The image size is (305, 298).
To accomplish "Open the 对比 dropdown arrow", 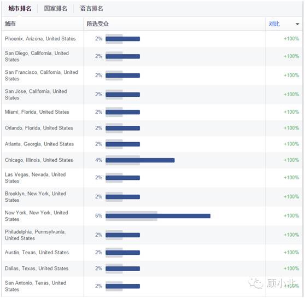I will [297, 24].
